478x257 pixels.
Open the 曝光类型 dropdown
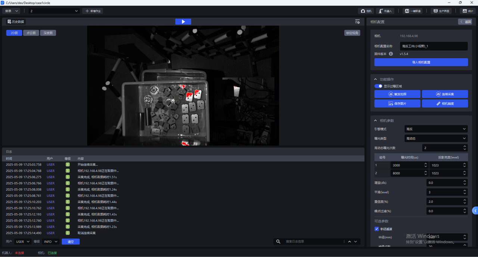click(x=436, y=138)
